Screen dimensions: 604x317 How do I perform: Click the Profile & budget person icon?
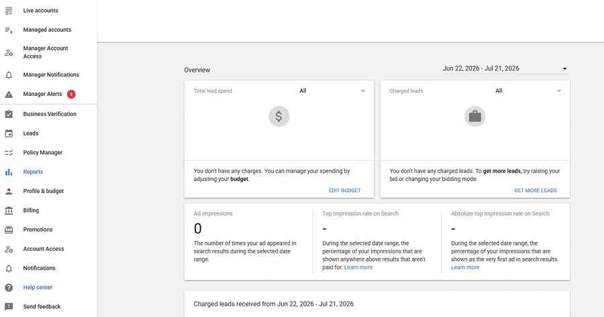tap(9, 191)
